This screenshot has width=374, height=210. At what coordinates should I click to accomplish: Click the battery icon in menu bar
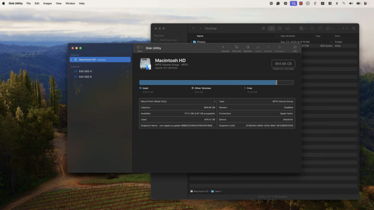[x=358, y=3]
